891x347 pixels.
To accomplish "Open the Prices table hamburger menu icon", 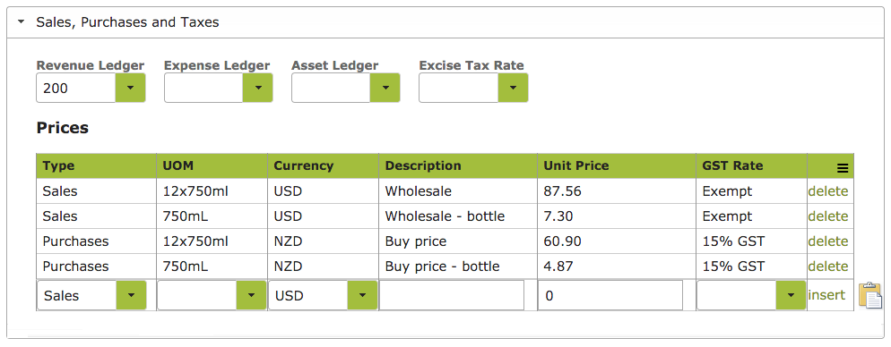I will click(842, 168).
